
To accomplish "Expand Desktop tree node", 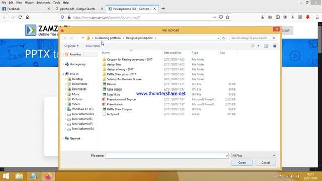I will click(x=66, y=79).
